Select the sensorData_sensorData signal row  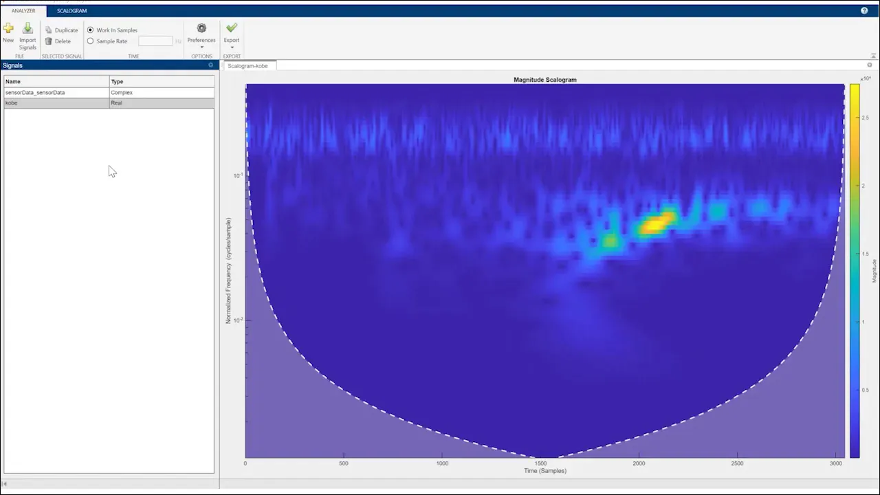[55, 92]
